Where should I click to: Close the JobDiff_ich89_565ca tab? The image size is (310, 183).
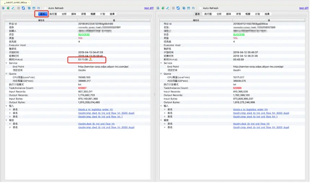[x=29, y=3]
